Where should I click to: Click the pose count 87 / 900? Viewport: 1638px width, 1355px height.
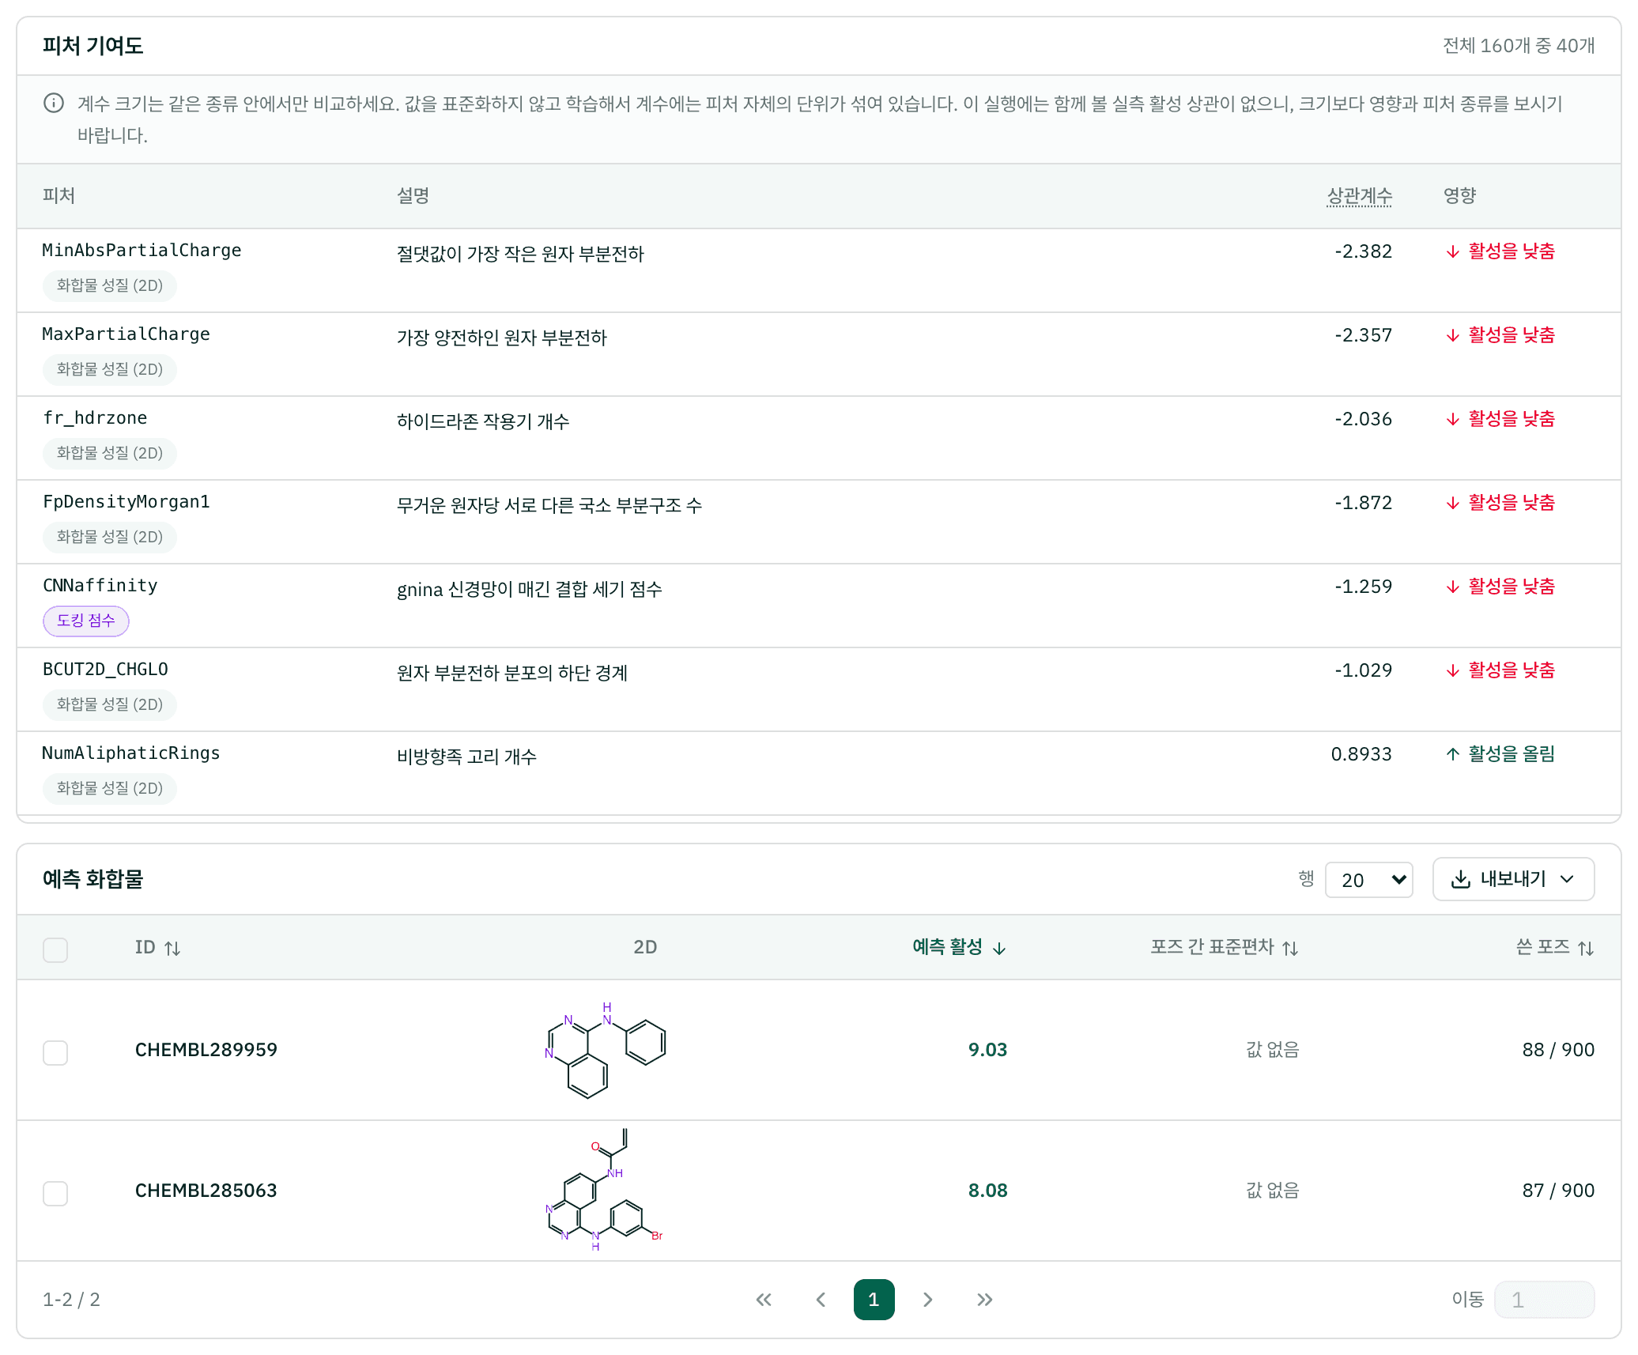coord(1558,1191)
